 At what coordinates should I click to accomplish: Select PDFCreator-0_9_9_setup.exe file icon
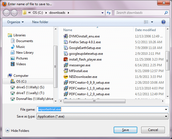point(66,83)
